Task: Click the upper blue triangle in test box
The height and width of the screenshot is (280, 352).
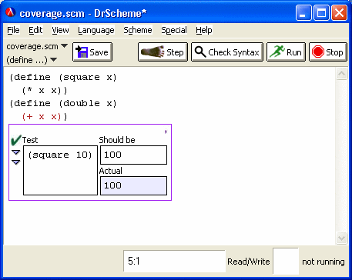Action: click(x=16, y=152)
